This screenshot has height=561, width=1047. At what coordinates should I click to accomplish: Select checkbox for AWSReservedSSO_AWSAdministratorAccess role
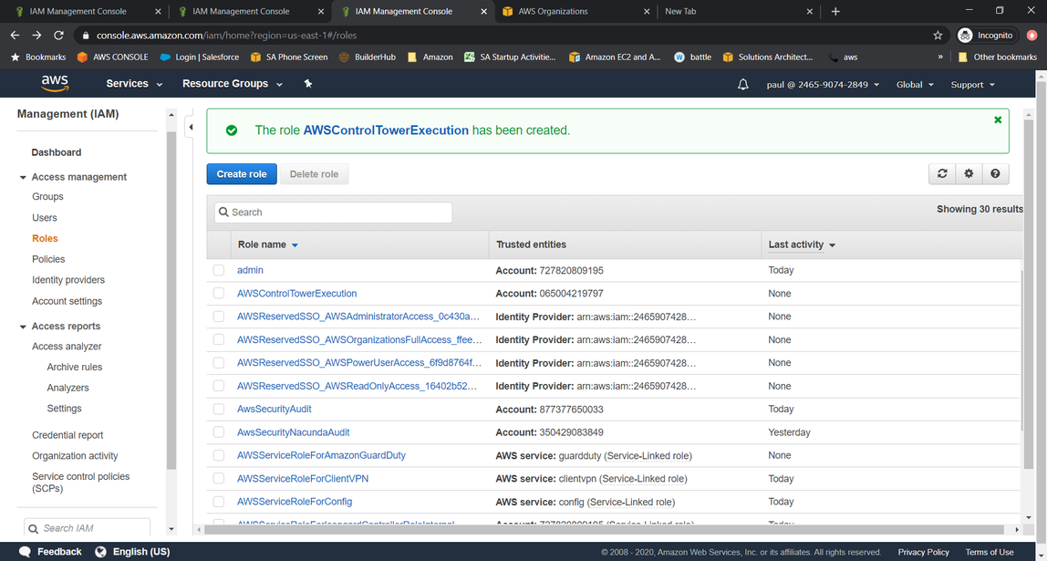[218, 317]
